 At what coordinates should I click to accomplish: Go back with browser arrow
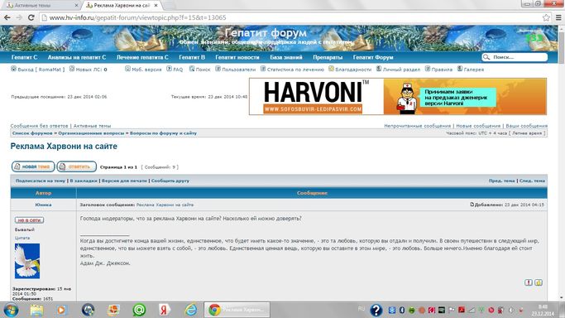(x=7, y=17)
